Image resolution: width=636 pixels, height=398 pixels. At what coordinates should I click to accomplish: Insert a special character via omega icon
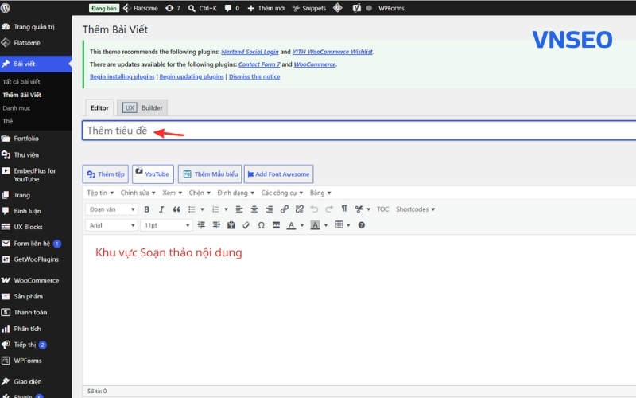(262, 225)
